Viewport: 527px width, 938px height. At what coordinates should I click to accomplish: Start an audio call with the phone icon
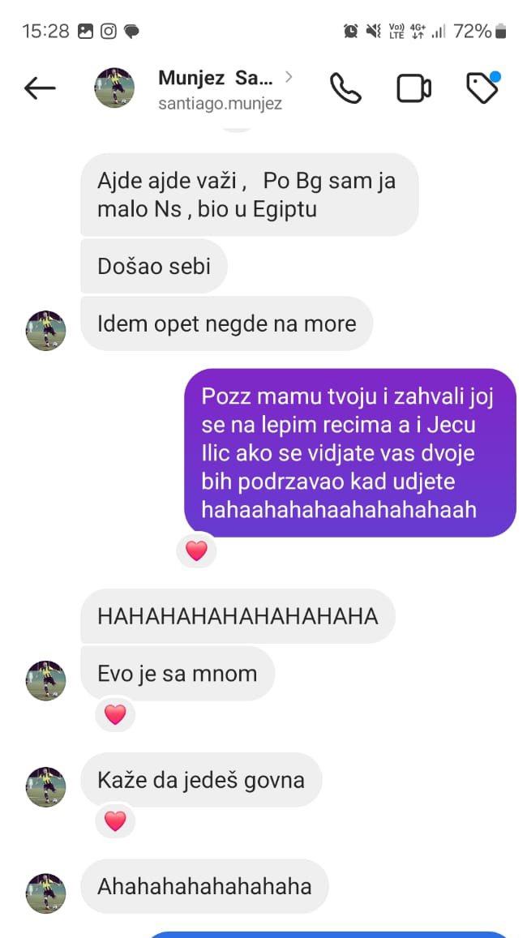coord(345,88)
